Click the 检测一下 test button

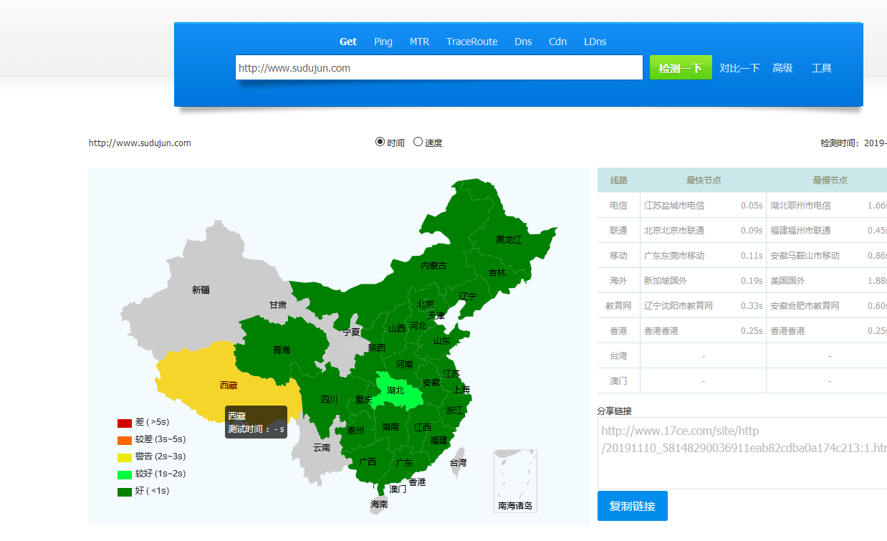pyautogui.click(x=680, y=67)
